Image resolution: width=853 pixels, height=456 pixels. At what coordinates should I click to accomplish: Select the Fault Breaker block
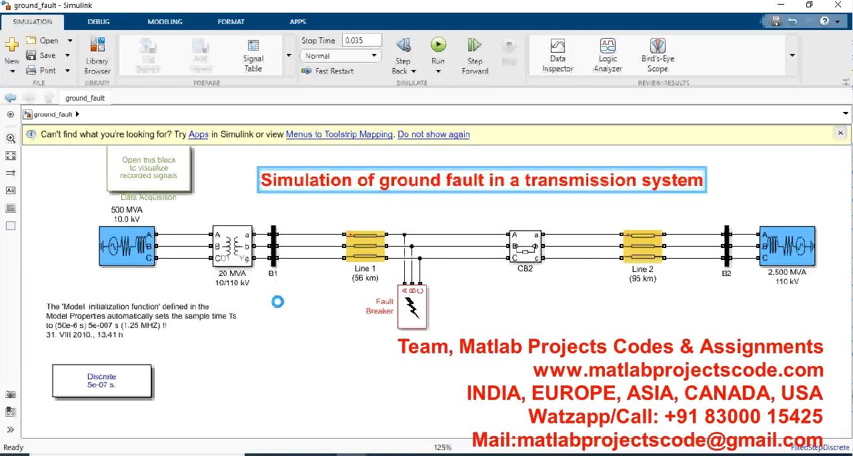pos(412,307)
